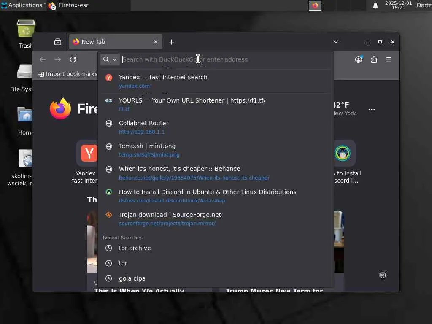Click the SourceForge favicon in suggestions
This screenshot has height=324, width=432.
pyautogui.click(x=109, y=215)
